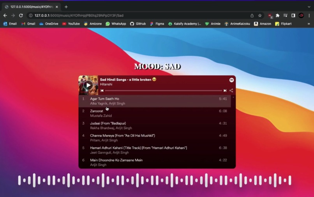Expand the tab search chevron
The height and width of the screenshot is (197, 314).
(309, 7)
